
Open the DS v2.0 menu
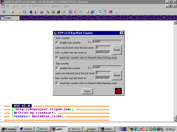pyautogui.click(x=39, y=6)
